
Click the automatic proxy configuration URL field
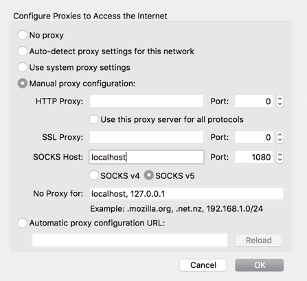tap(130, 240)
